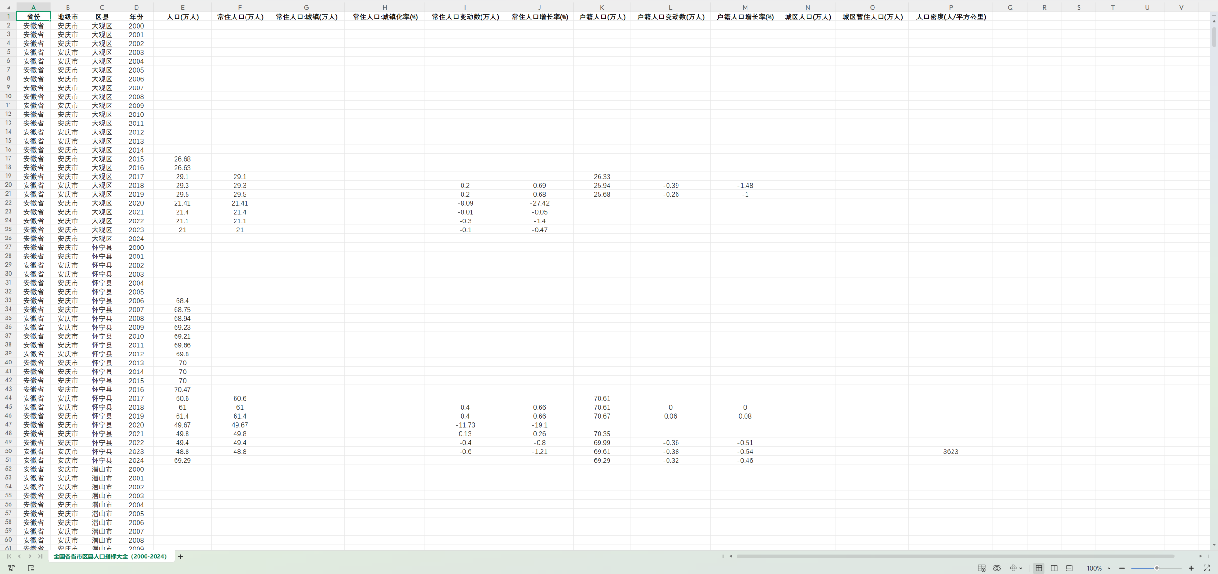Add a new sheet with plus button

click(180, 556)
